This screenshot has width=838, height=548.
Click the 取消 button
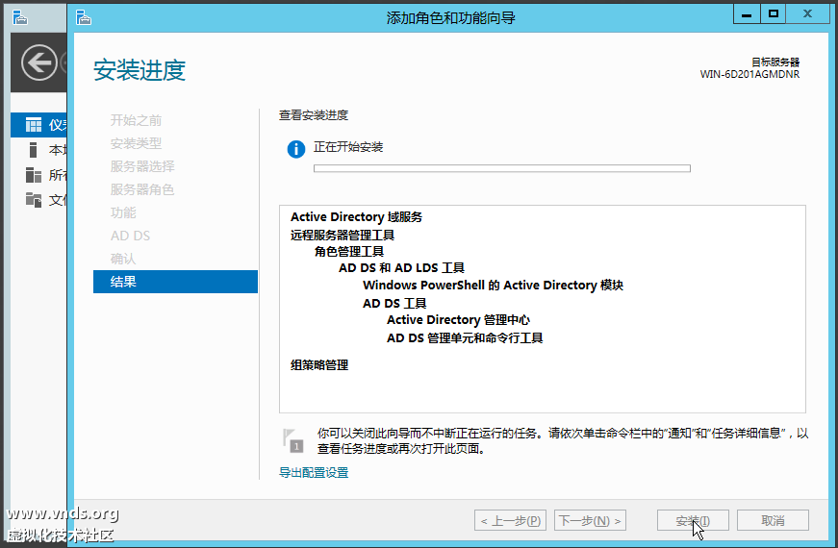(x=773, y=520)
